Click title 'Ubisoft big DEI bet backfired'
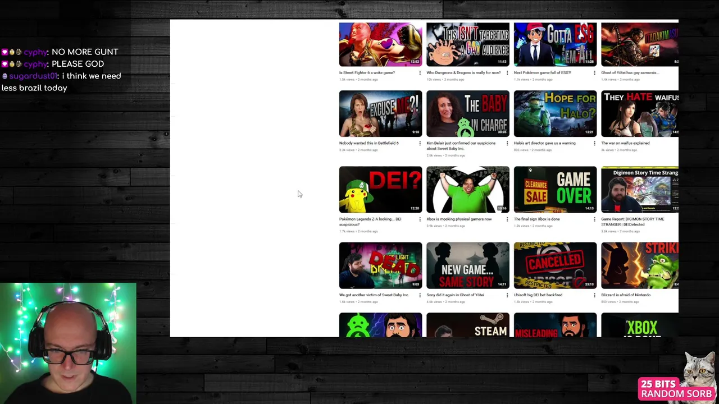This screenshot has width=719, height=404. point(538,295)
